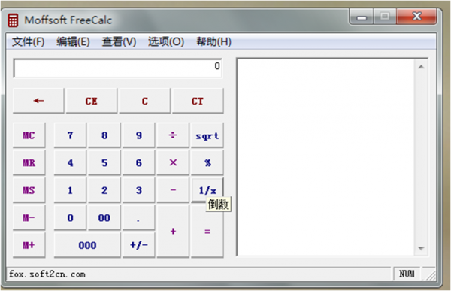Click the backspace arrow button

[x=38, y=101]
